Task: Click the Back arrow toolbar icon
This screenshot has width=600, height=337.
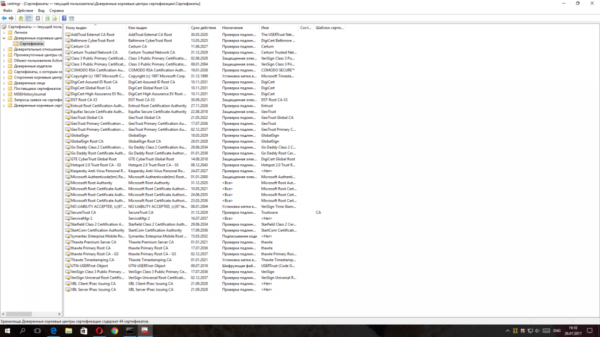Action: pyautogui.click(x=4, y=18)
